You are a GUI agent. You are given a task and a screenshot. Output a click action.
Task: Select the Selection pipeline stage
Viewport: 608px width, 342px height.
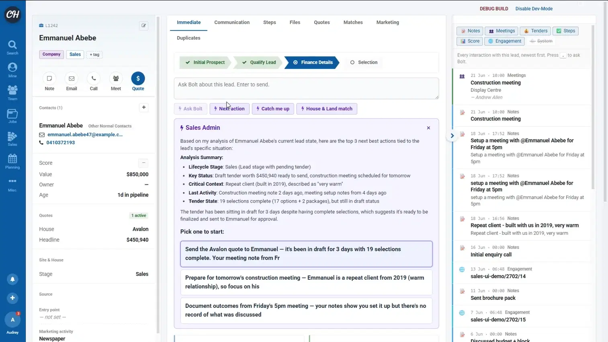(x=364, y=62)
